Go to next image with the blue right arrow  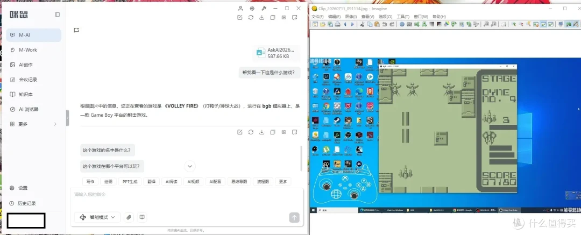pyautogui.click(x=352, y=24)
